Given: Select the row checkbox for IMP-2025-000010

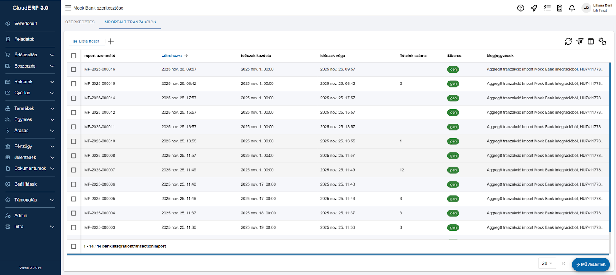Looking at the screenshot, I should click(74, 141).
